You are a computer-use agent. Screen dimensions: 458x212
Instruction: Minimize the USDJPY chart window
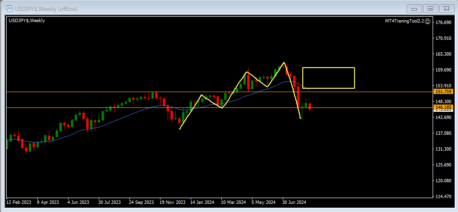click(414, 8)
